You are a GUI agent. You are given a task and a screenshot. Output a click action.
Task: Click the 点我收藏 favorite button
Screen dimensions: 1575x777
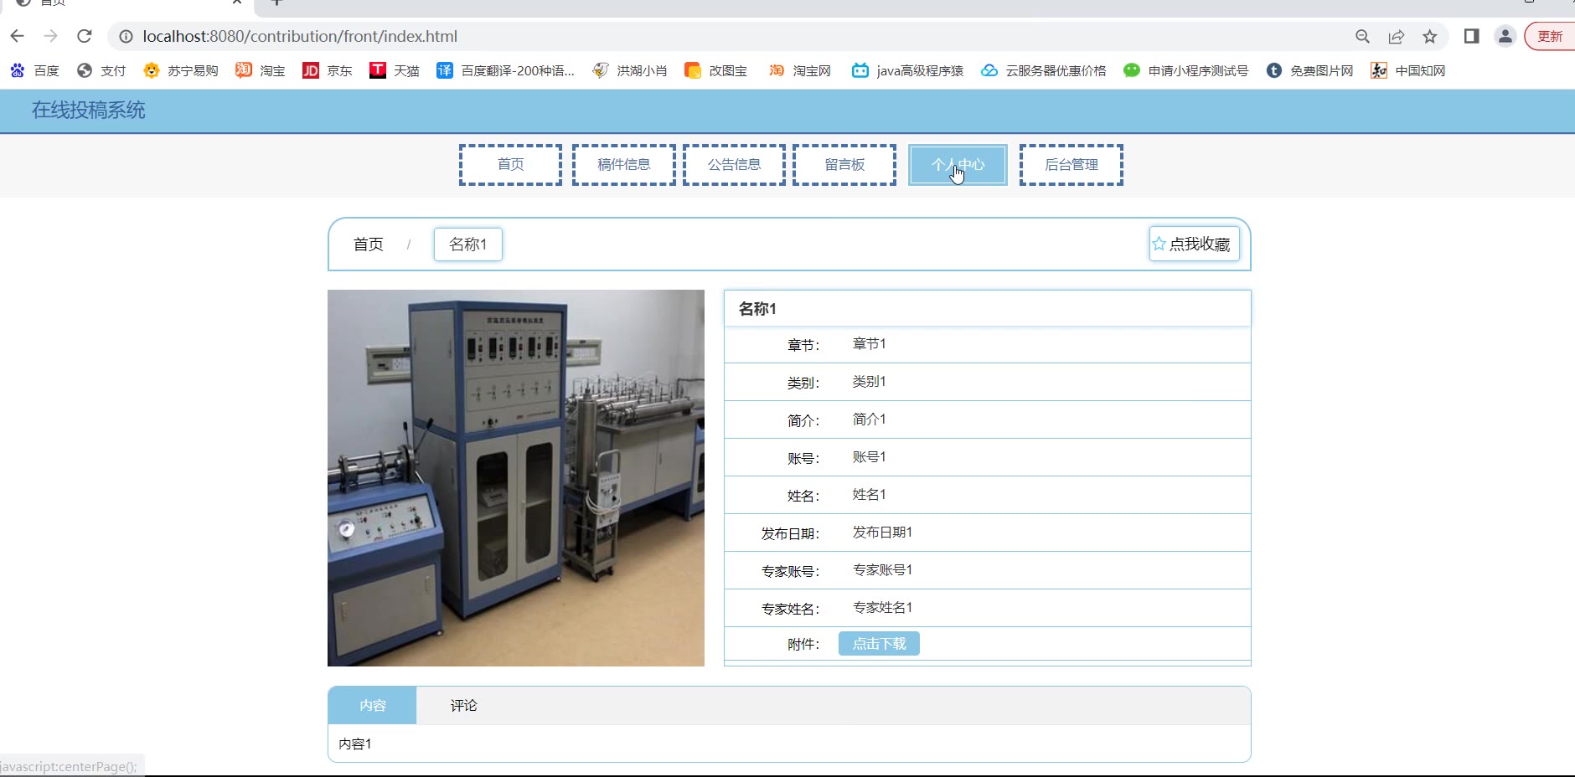coord(1194,244)
